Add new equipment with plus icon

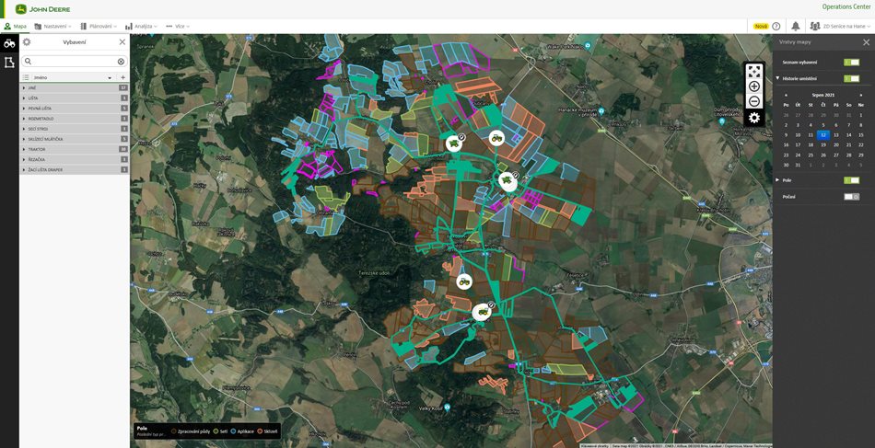pos(123,77)
